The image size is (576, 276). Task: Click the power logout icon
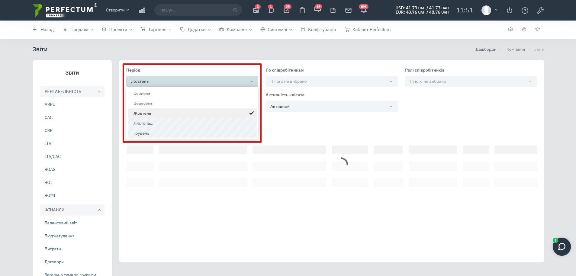click(510, 11)
